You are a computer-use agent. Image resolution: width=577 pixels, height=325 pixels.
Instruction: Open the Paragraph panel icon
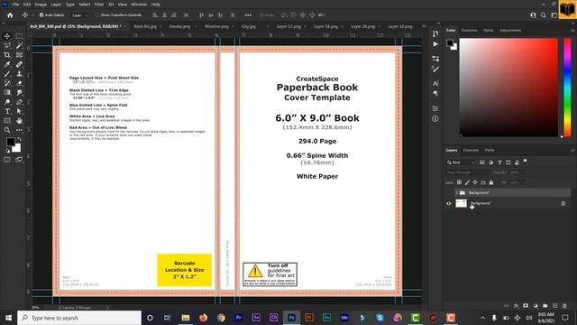click(435, 94)
